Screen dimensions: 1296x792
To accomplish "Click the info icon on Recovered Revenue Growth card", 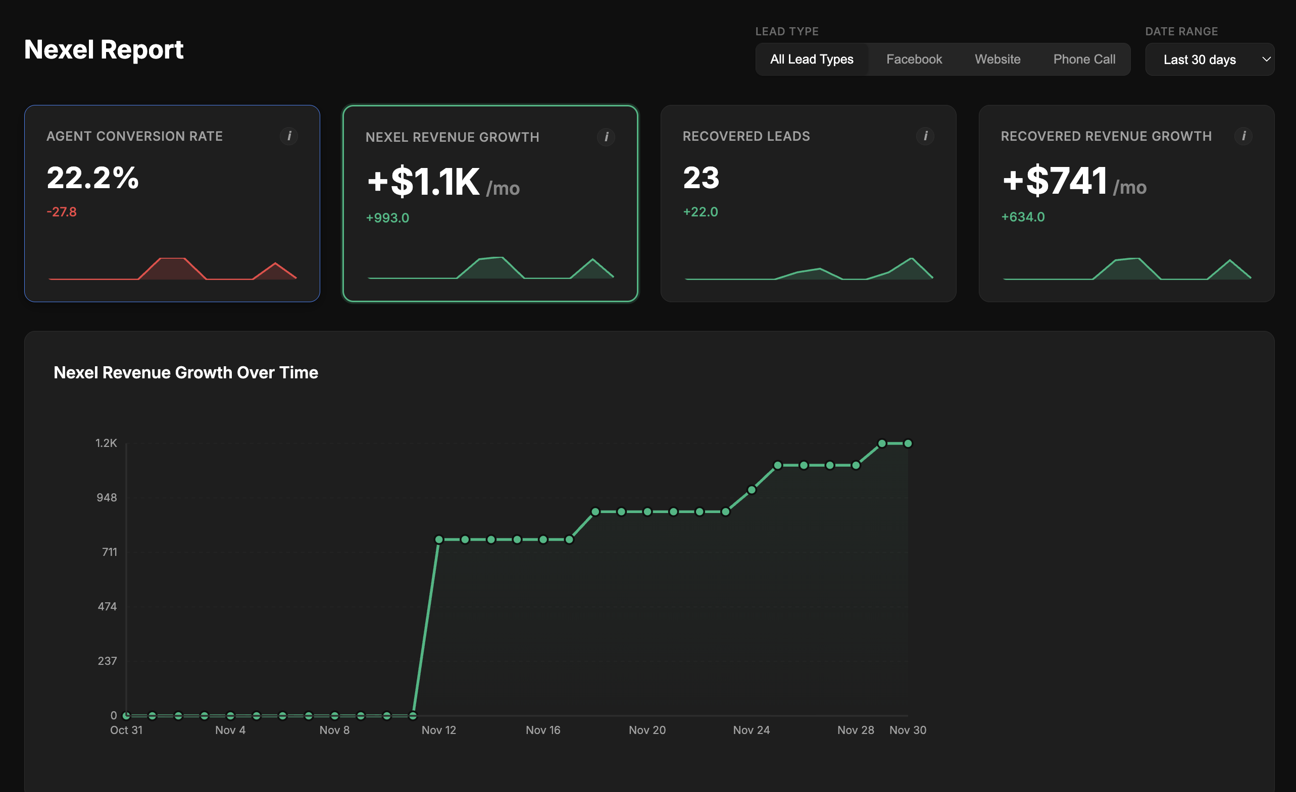I will pos(1244,135).
